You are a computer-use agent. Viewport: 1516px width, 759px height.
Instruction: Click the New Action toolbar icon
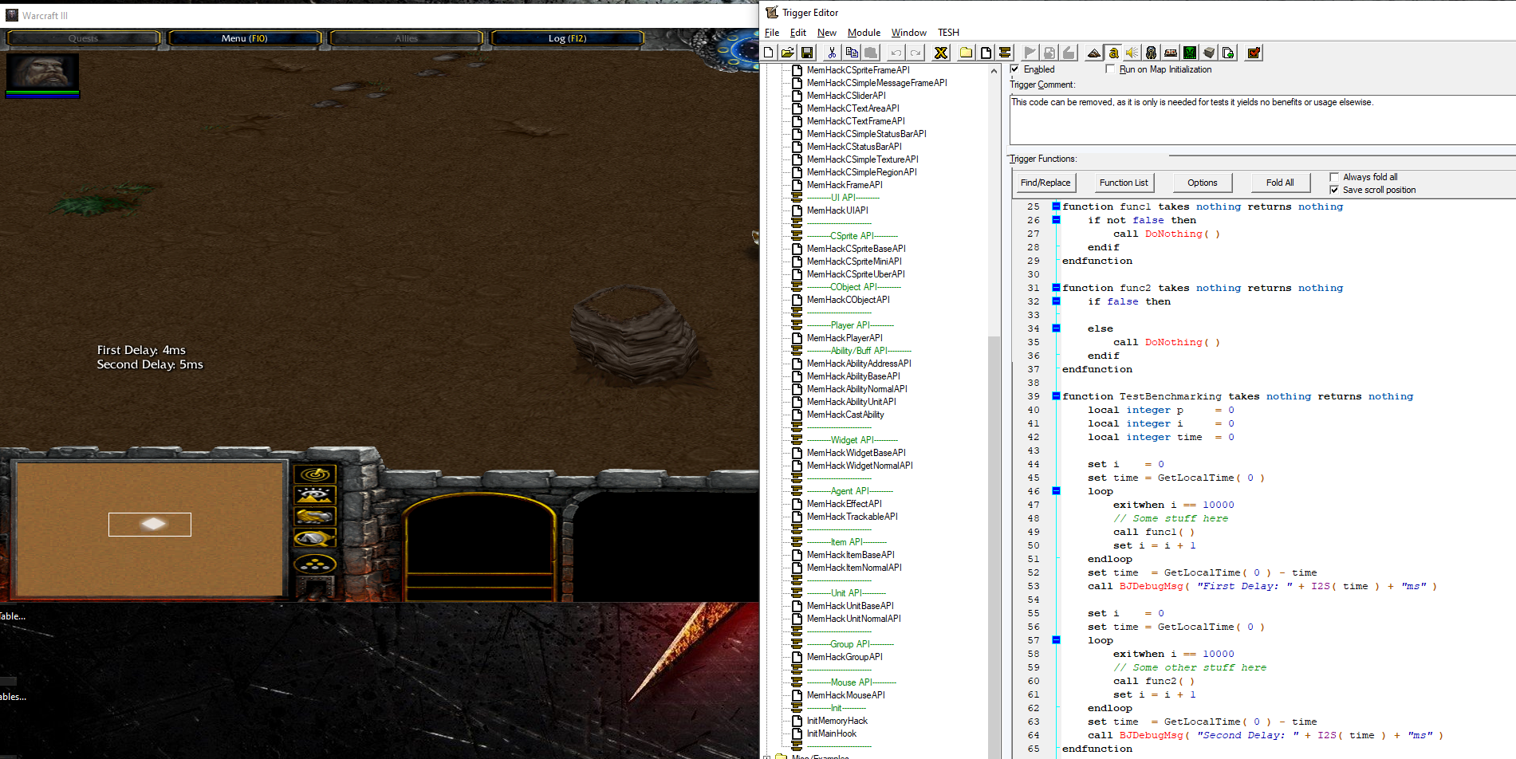pos(1069,53)
